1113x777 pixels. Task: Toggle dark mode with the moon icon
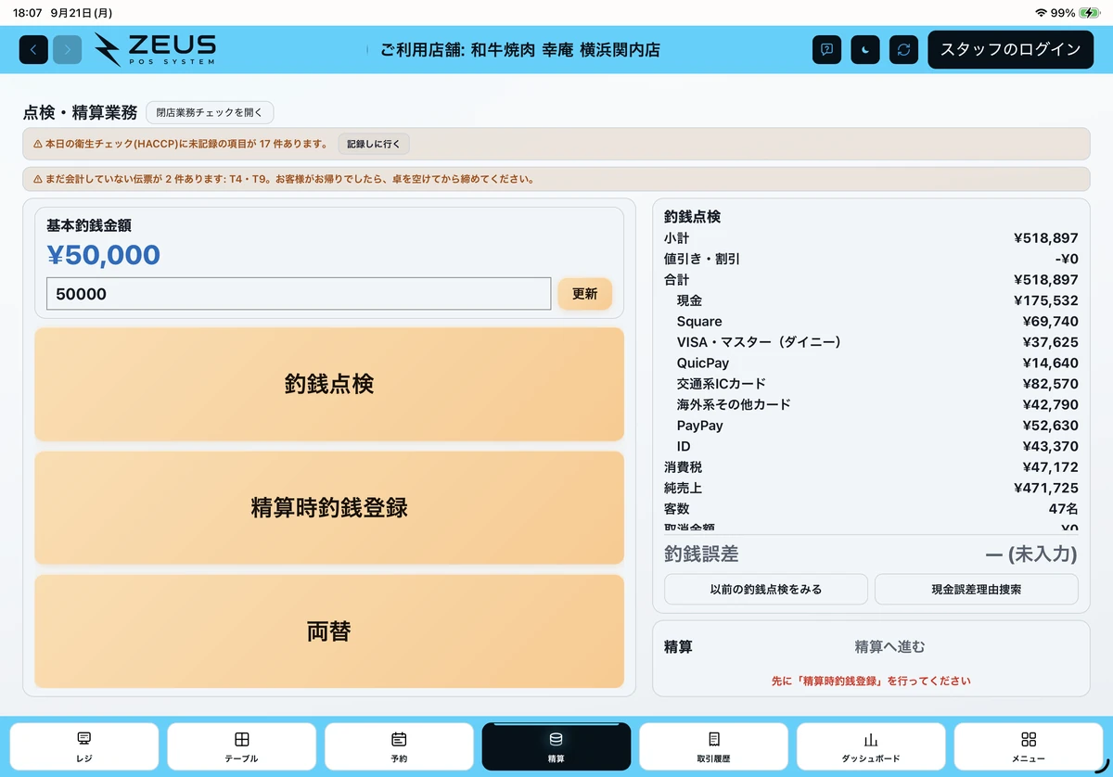[865, 49]
